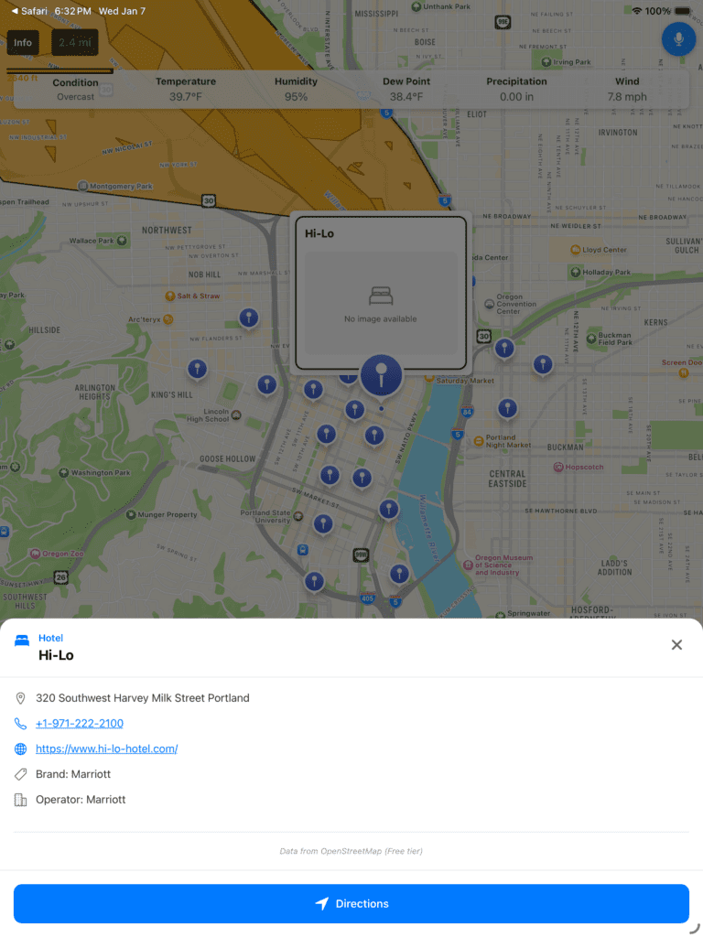This screenshot has width=703, height=937.
Task: Select the Hopscotch map marker
Action: (x=558, y=467)
